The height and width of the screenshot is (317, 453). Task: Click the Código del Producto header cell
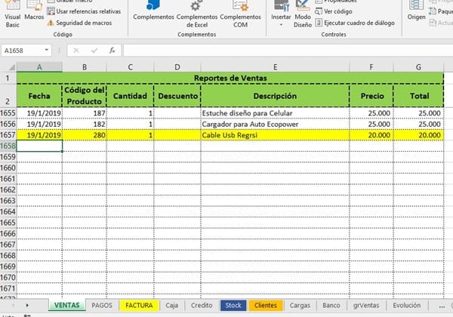tap(85, 96)
